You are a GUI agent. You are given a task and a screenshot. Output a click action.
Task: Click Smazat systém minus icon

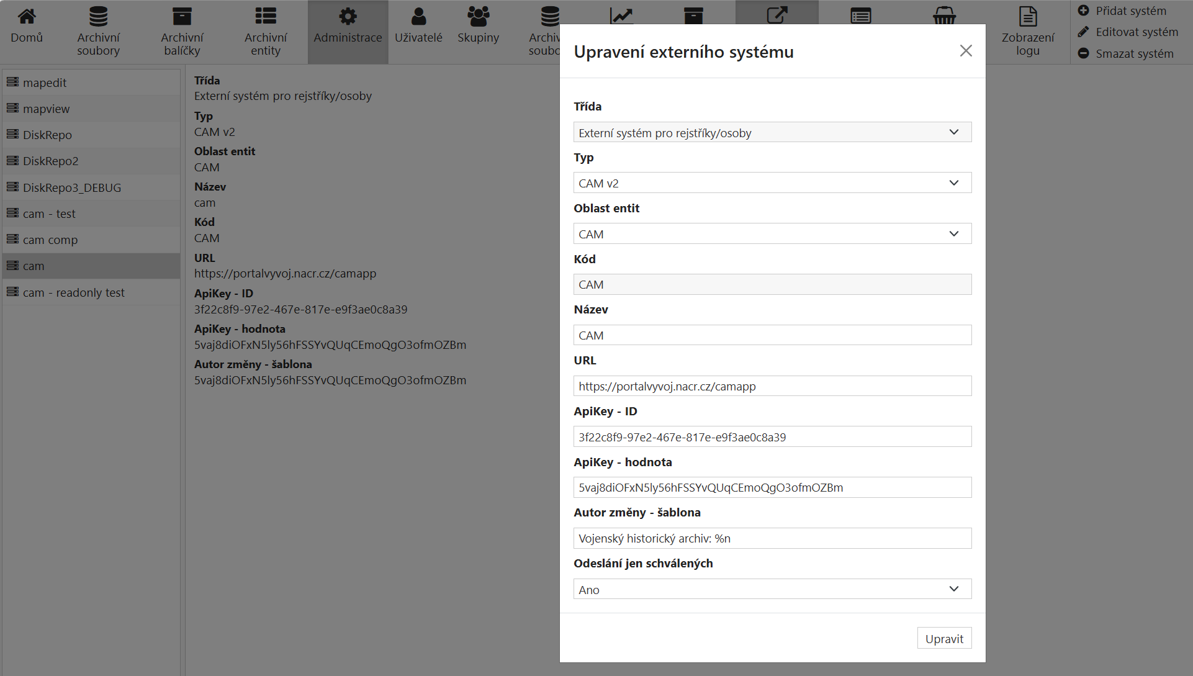[x=1083, y=53]
